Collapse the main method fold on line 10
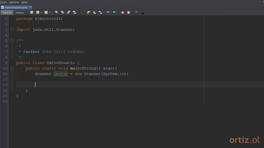The image size is (264, 148). point(12,68)
